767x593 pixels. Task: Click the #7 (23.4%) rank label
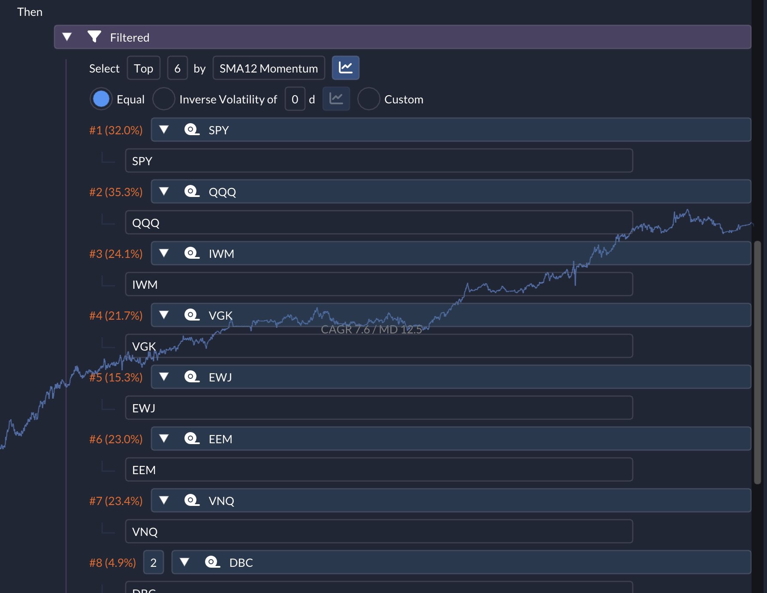coord(116,501)
